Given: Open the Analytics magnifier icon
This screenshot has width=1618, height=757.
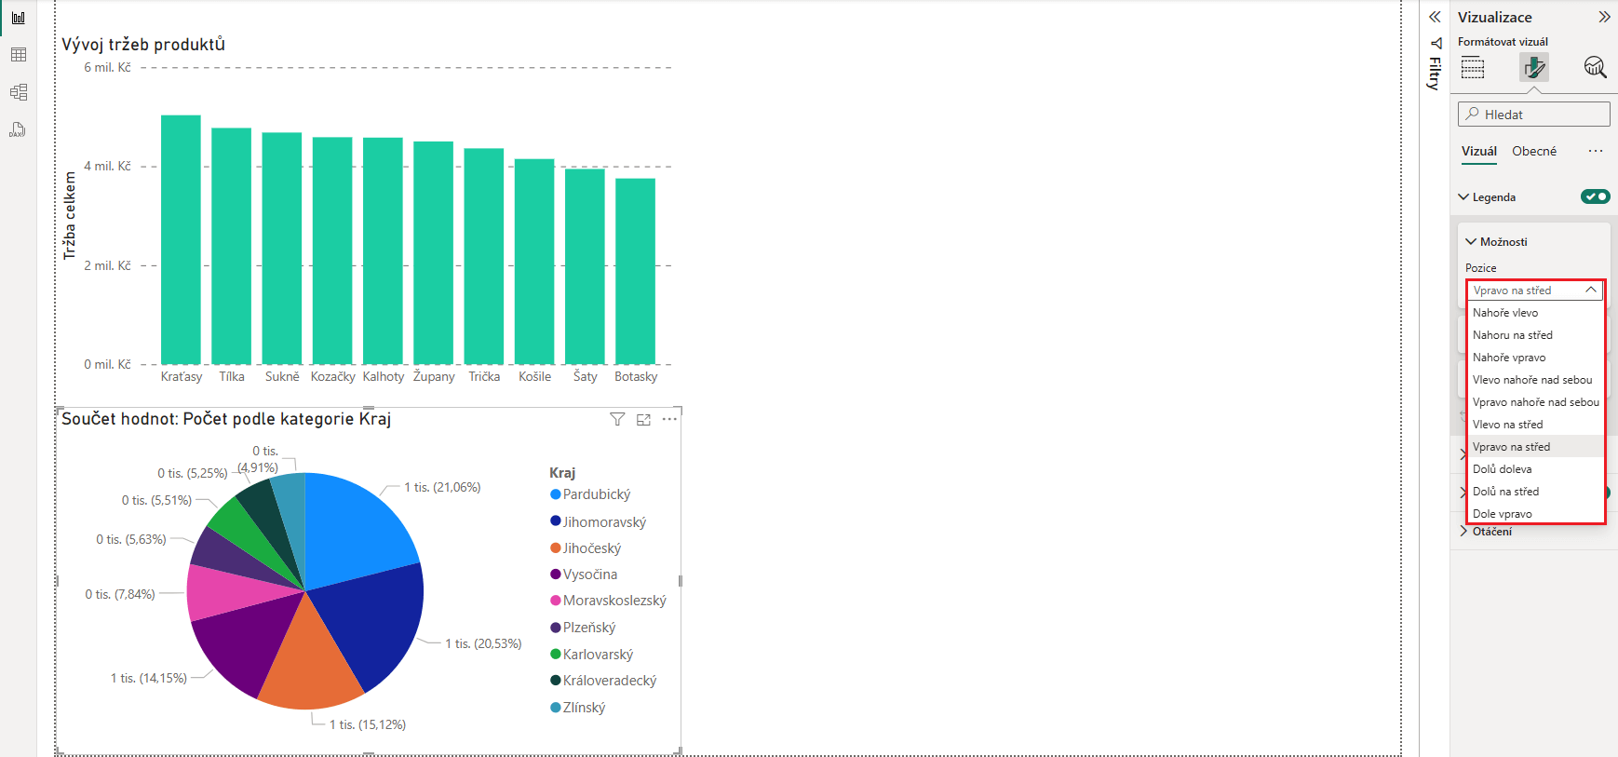Looking at the screenshot, I should tap(1595, 67).
